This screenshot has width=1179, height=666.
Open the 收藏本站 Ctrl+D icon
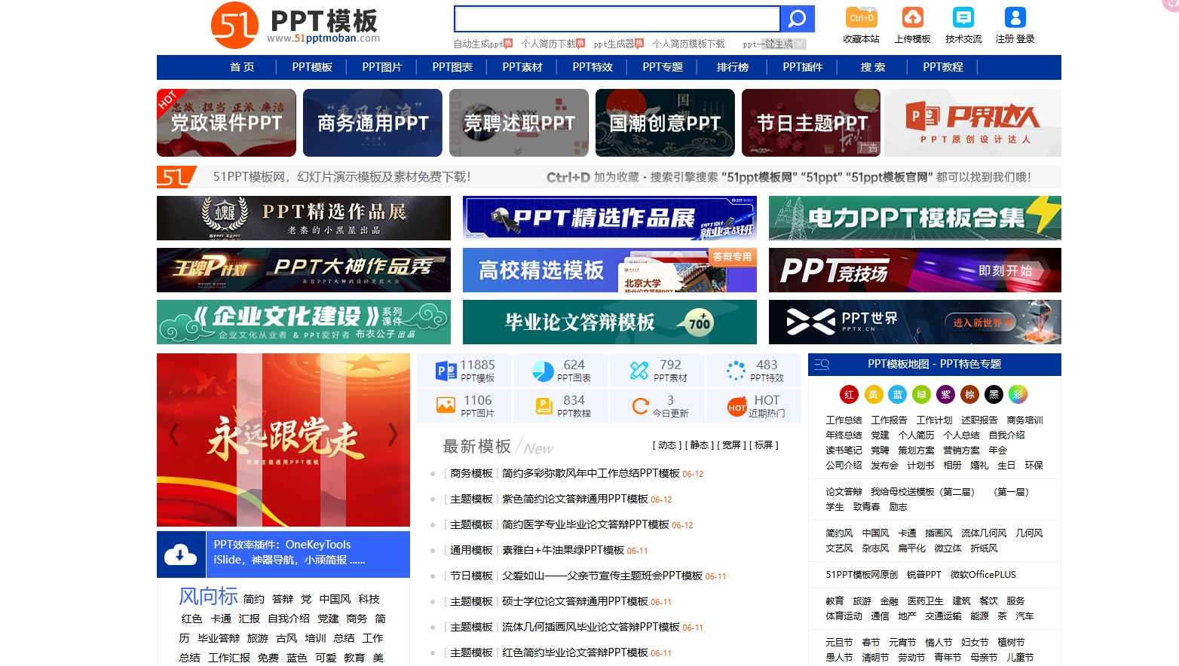pos(862,17)
